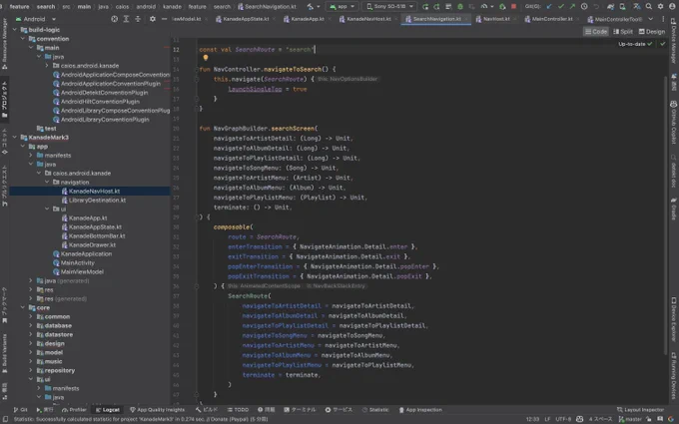
Task: Click the intention lightbulb in editor gutter
Action: 206,58
